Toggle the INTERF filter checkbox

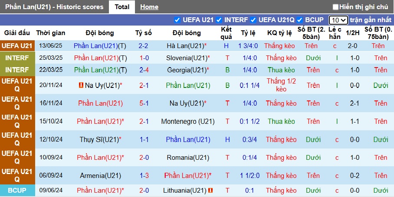pos(219,20)
